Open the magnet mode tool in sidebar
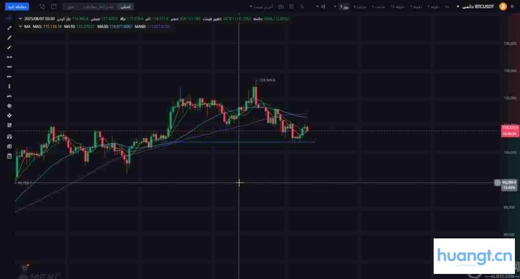This screenshot has width=520, height=279. point(9,136)
